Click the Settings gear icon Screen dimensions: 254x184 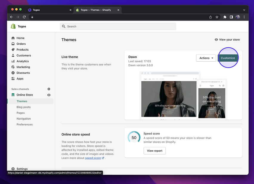13,169
